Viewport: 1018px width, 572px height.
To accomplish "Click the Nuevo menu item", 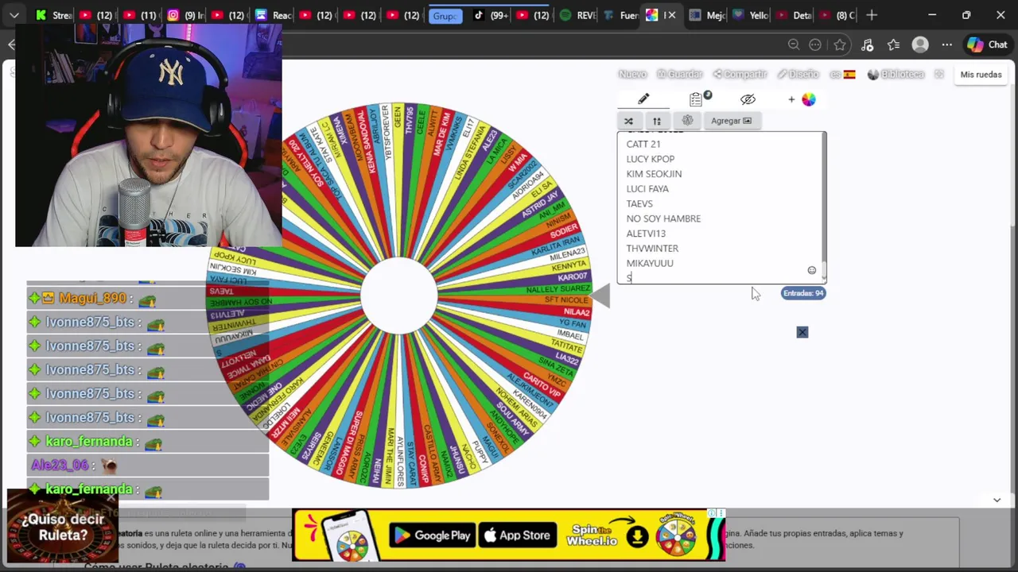I will 632,75.
